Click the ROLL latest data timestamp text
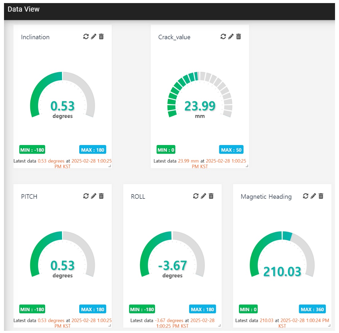The height and width of the screenshot is (333, 339). coord(172,323)
